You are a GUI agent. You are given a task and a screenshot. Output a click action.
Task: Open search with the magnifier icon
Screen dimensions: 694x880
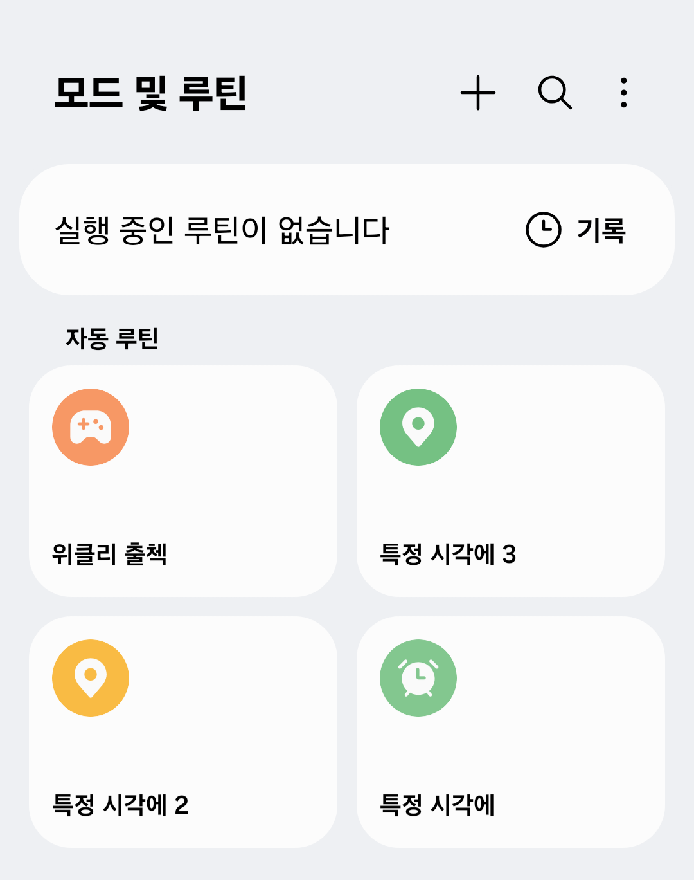click(555, 93)
